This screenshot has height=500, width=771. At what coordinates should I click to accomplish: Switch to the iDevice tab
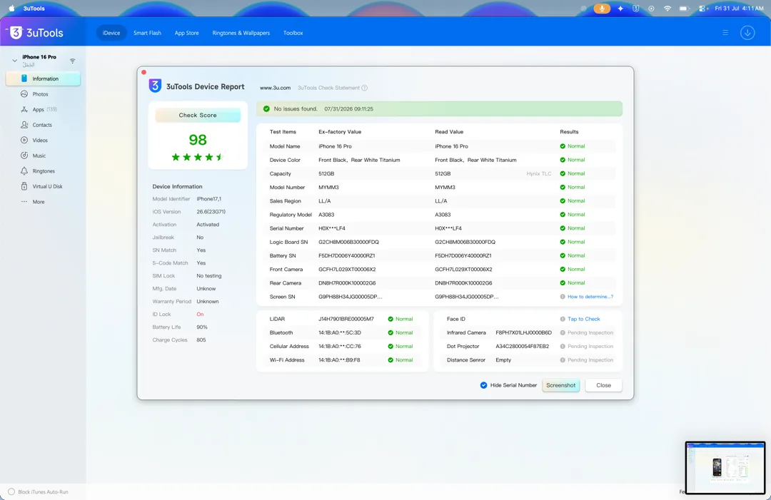click(111, 33)
